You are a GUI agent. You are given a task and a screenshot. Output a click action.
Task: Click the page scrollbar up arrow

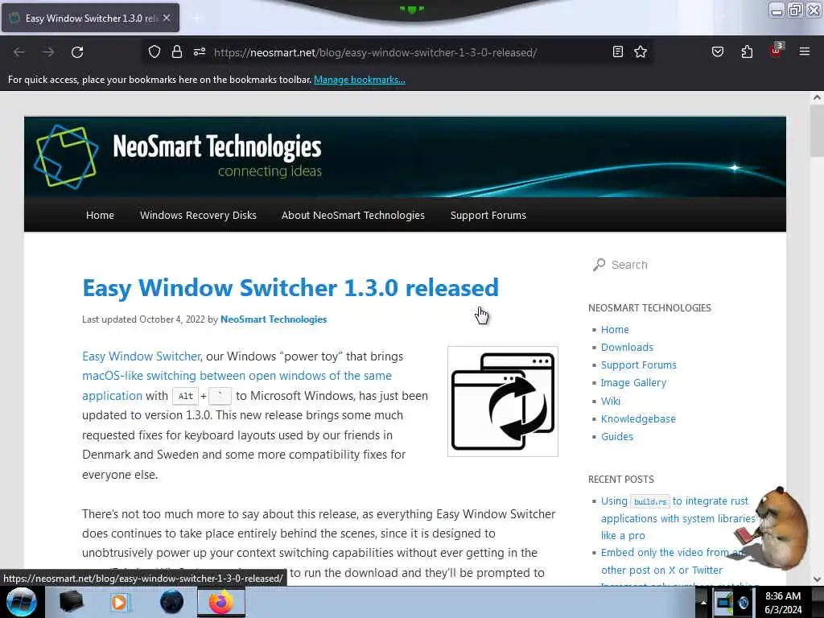(x=816, y=97)
